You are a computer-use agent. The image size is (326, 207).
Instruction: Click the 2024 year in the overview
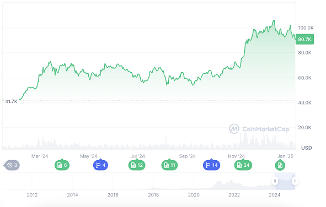(x=275, y=195)
